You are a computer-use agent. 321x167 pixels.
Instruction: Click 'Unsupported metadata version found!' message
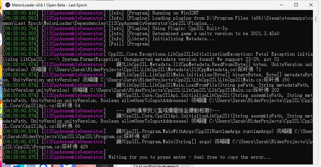pos(169,59)
